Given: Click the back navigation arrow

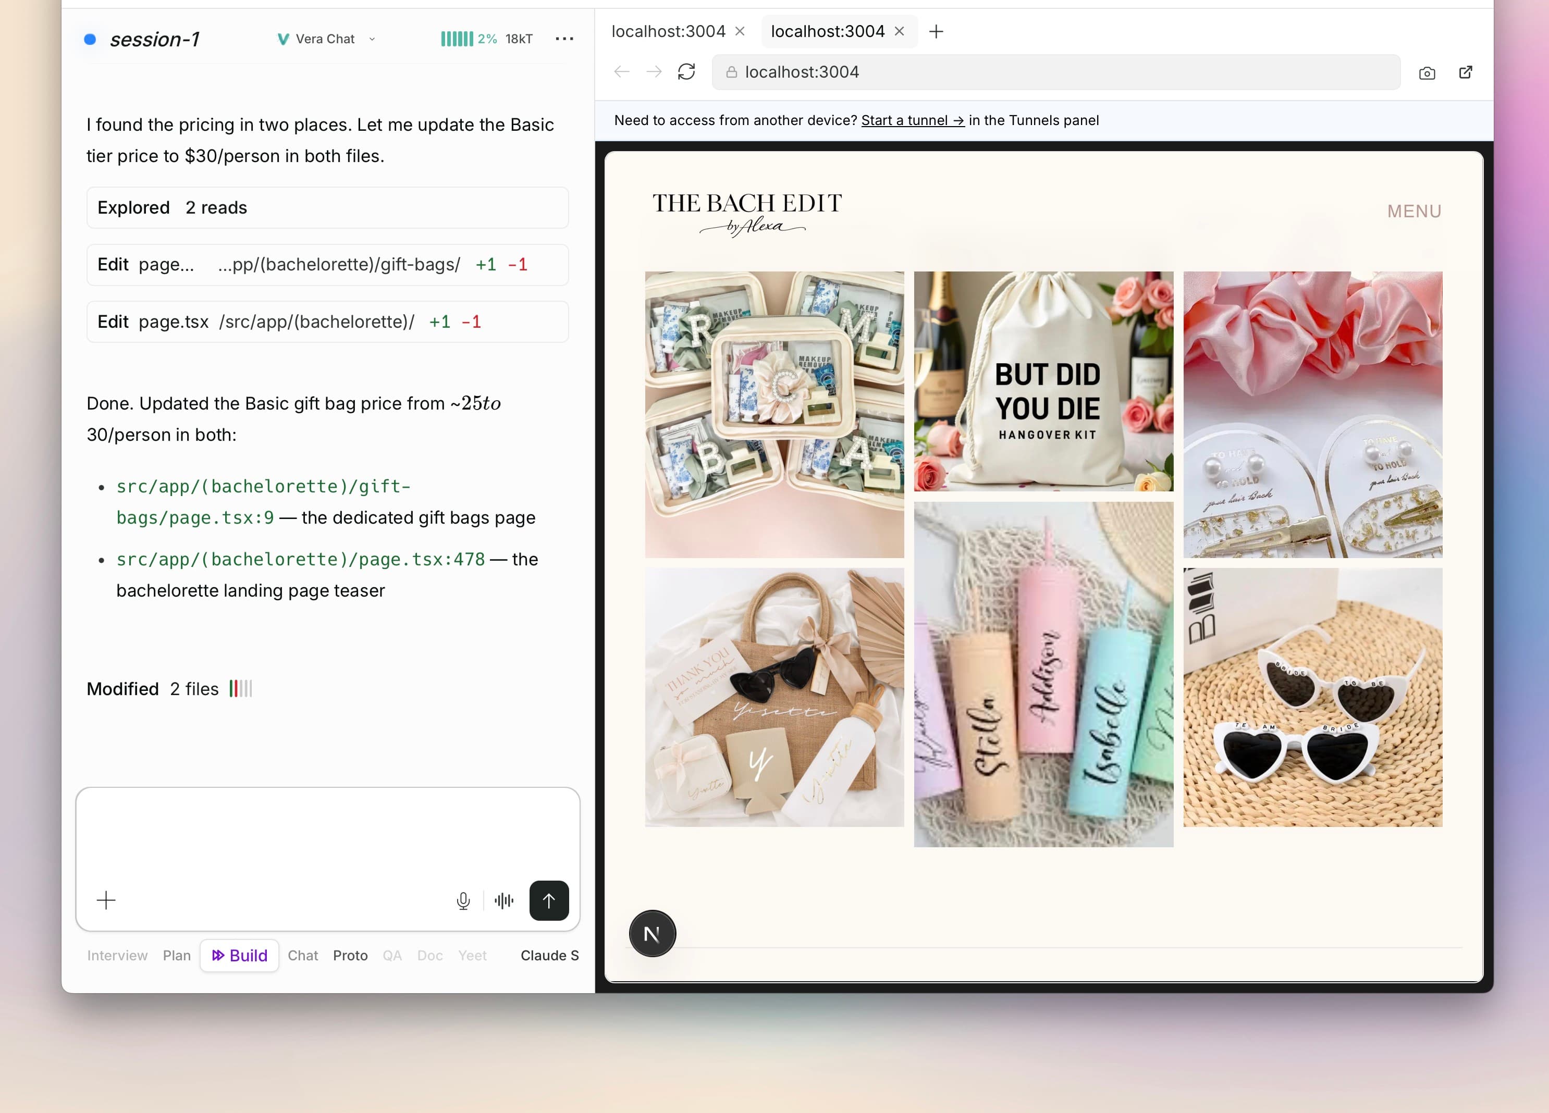Looking at the screenshot, I should (621, 71).
